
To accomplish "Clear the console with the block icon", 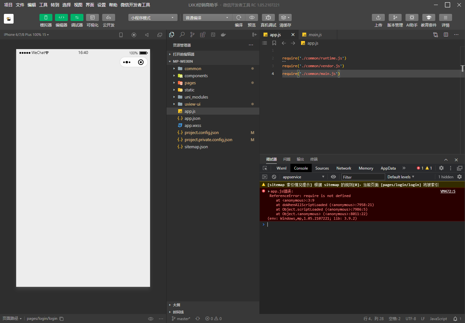I will click(274, 177).
